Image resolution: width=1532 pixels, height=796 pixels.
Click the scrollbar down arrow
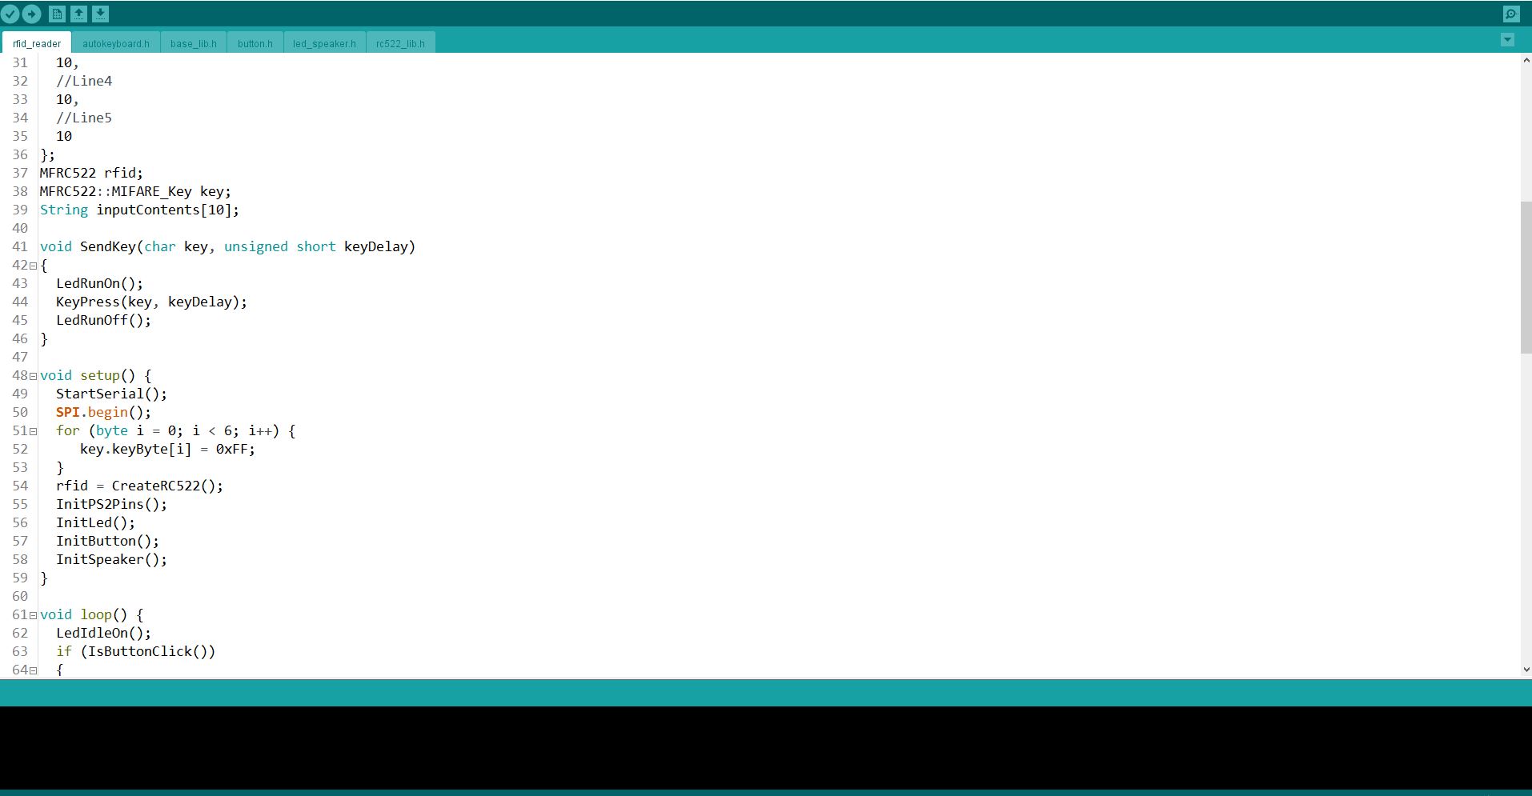(1526, 670)
